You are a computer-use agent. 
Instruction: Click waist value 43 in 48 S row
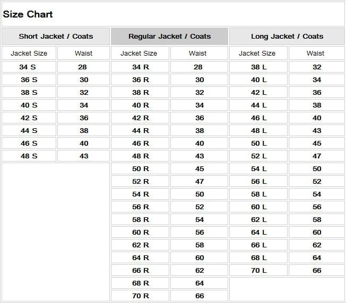click(84, 156)
